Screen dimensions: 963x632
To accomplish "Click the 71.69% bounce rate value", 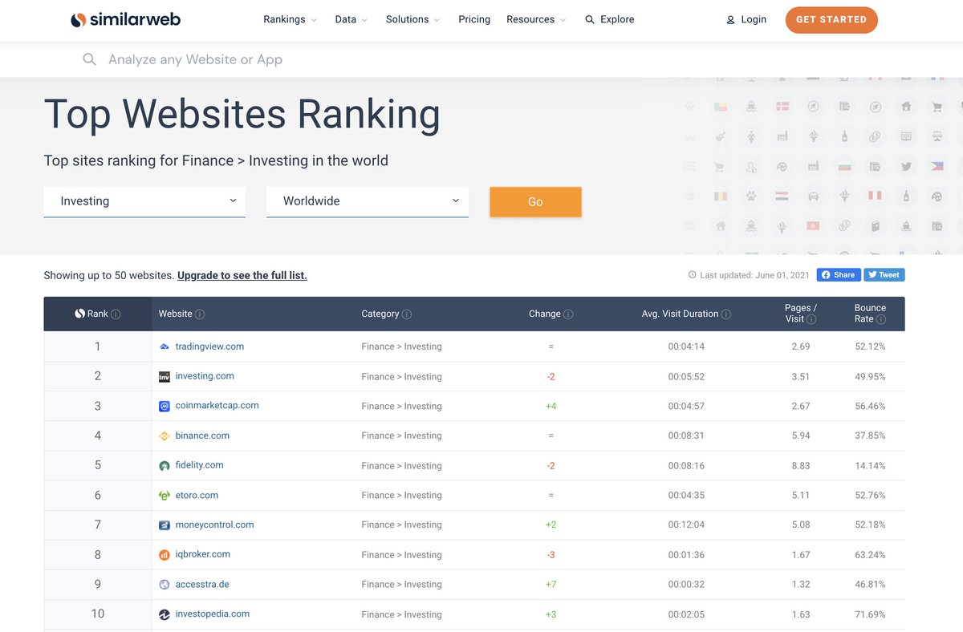I will point(870,615).
